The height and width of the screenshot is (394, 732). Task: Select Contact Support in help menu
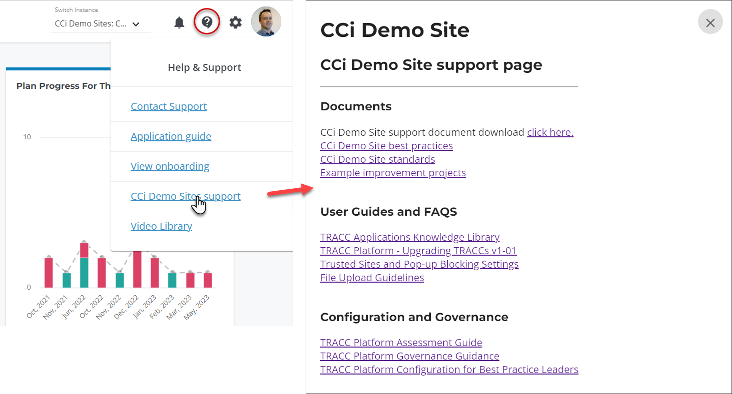coord(169,106)
